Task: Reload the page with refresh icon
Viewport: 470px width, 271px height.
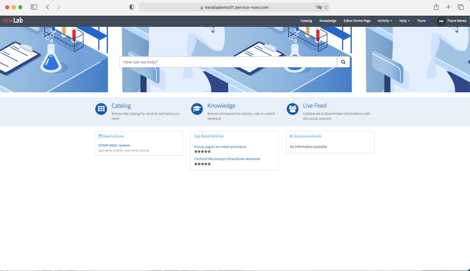Action: pos(326,7)
